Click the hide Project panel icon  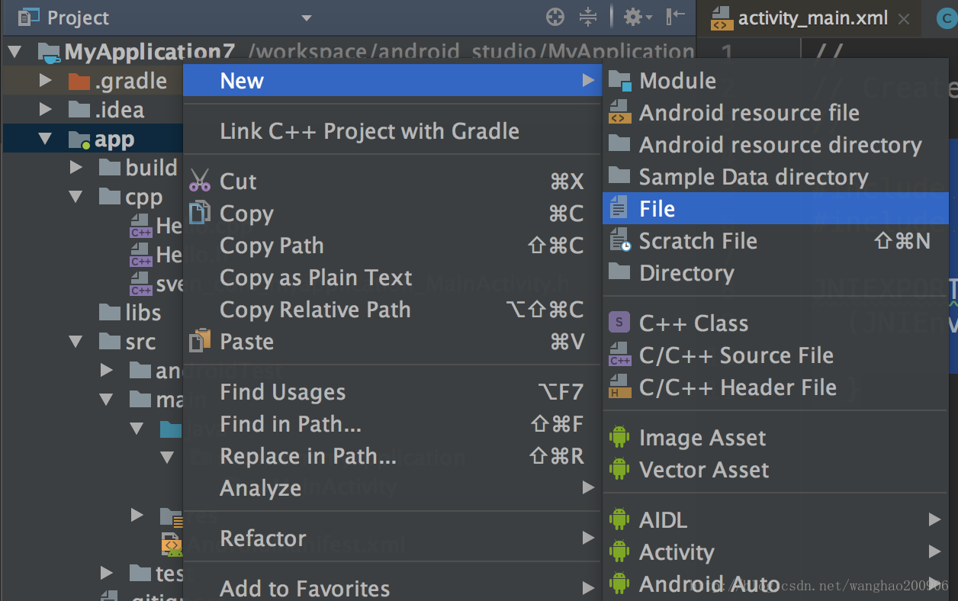click(x=675, y=17)
